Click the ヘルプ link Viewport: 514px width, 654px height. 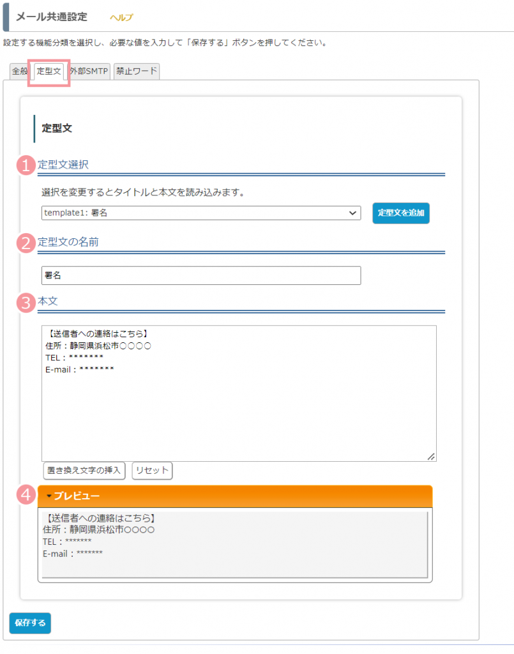point(121,17)
